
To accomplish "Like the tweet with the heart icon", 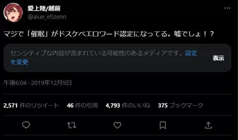I will coord(117,126).
